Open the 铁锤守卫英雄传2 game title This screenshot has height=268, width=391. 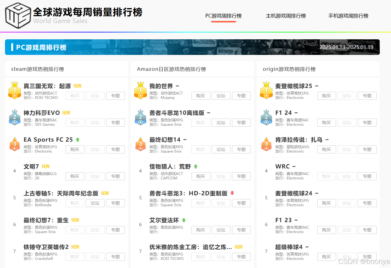46,247
